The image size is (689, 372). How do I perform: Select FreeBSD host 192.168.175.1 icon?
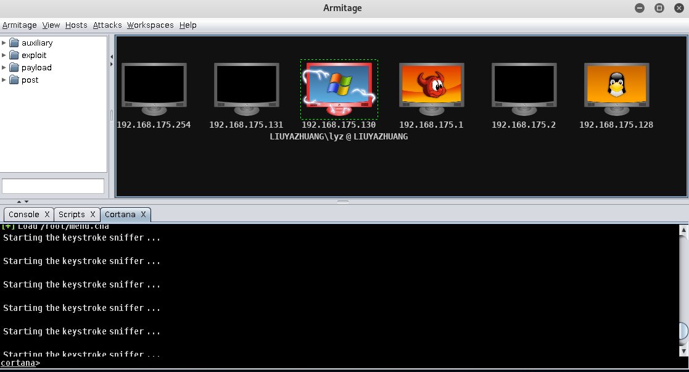point(432,89)
